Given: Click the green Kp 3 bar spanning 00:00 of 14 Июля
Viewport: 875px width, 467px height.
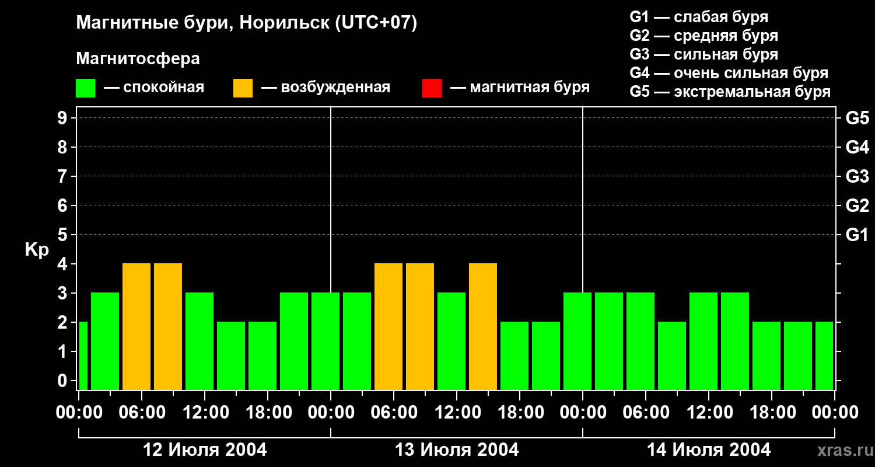Looking at the screenshot, I should (x=577, y=341).
